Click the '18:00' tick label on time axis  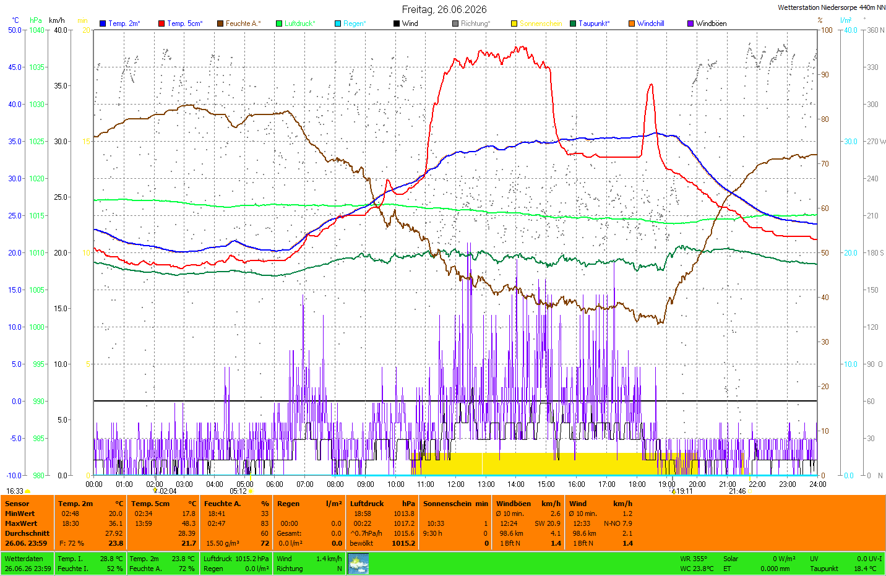pyautogui.click(x=637, y=484)
